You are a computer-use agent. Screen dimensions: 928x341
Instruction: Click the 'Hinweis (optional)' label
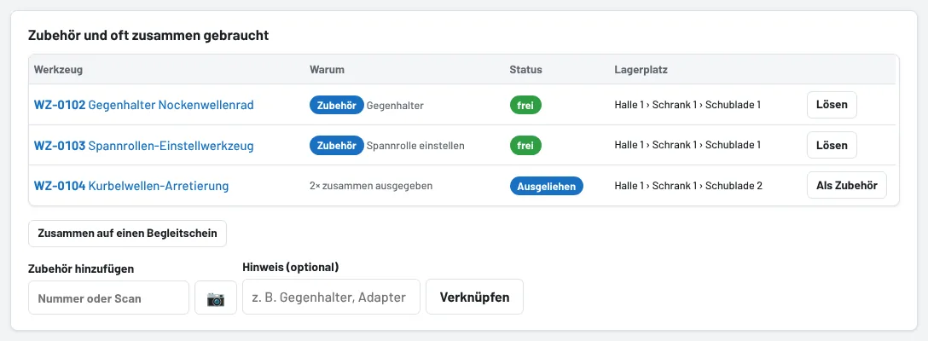(x=291, y=267)
